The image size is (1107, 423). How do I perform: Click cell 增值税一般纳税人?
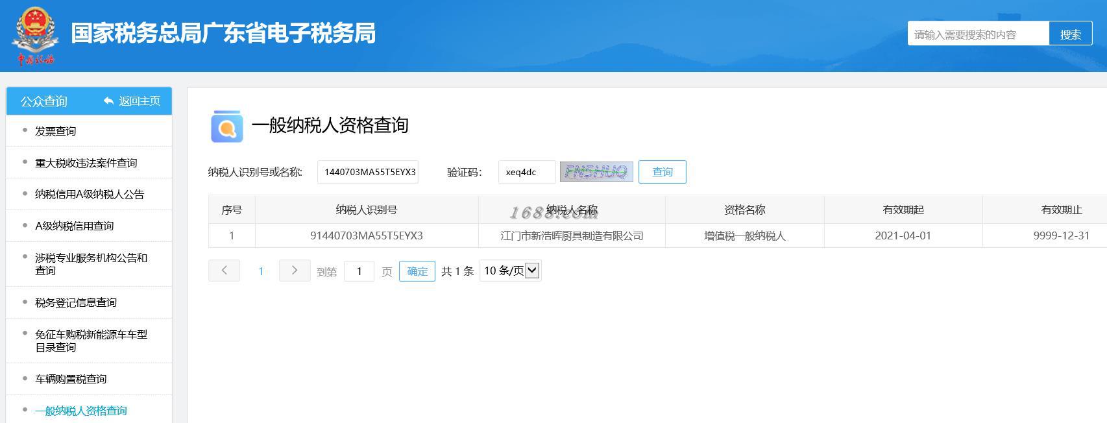[x=745, y=236]
